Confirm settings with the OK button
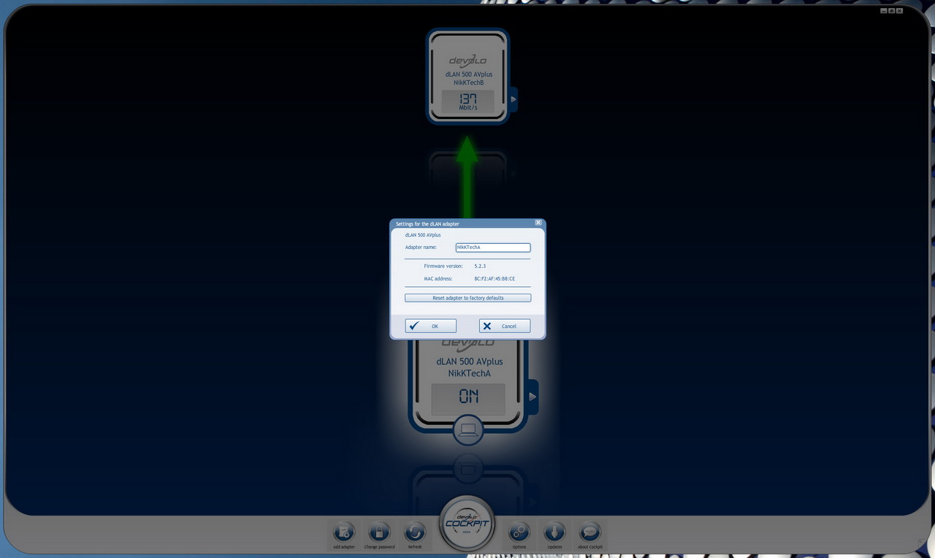Image resolution: width=935 pixels, height=558 pixels. coord(431,326)
